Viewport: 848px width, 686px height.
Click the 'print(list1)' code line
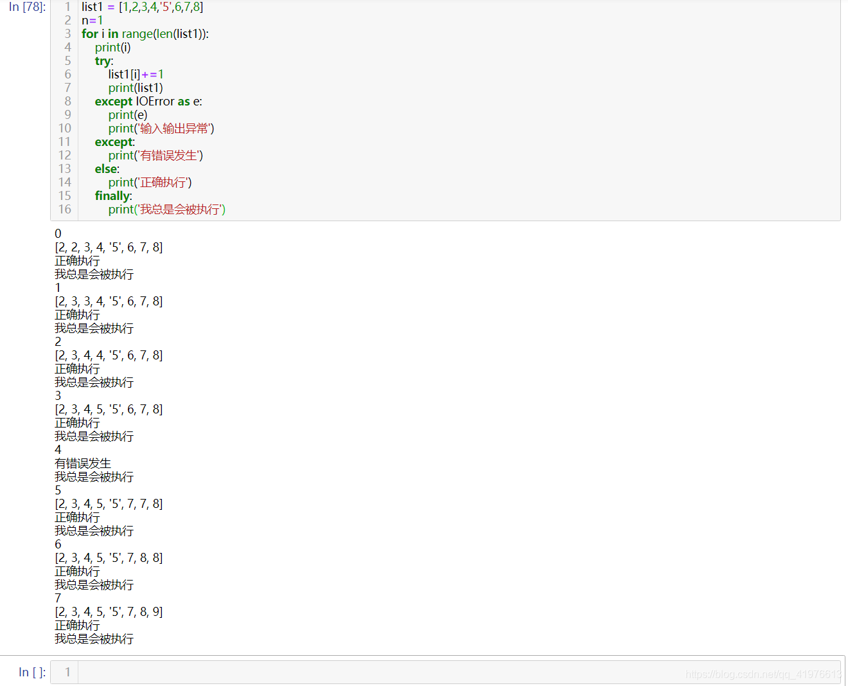[136, 88]
